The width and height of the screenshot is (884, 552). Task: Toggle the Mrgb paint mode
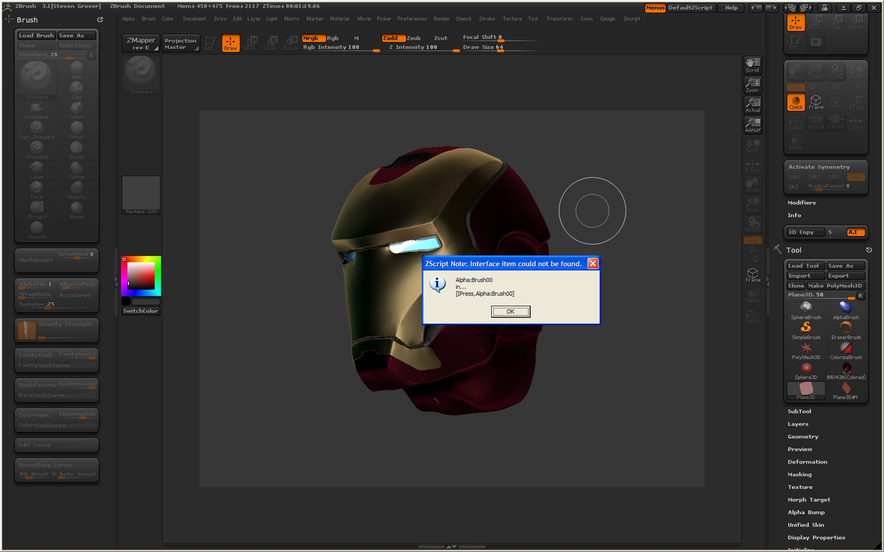(x=313, y=38)
